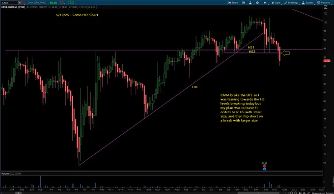Click the 4/4 date on time axis

pyautogui.click(x=77, y=189)
